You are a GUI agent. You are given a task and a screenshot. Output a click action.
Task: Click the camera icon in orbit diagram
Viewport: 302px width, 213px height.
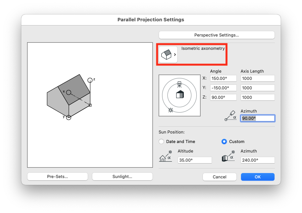179,84
